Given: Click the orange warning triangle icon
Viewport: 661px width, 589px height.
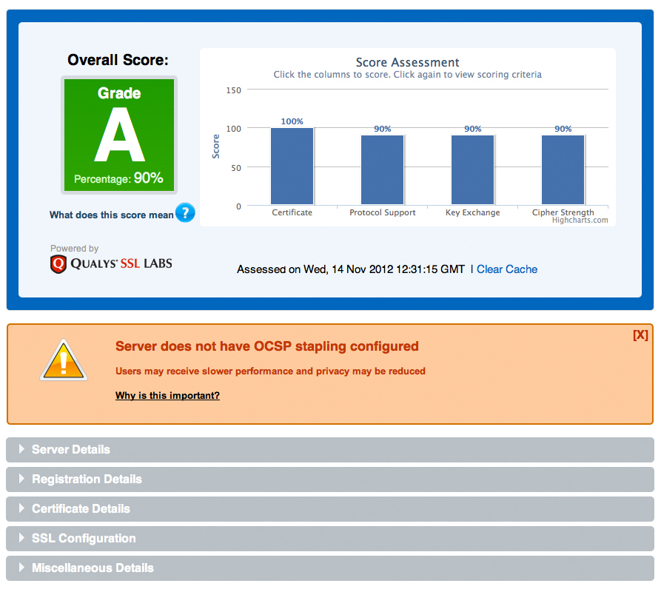Looking at the screenshot, I should point(64,361).
